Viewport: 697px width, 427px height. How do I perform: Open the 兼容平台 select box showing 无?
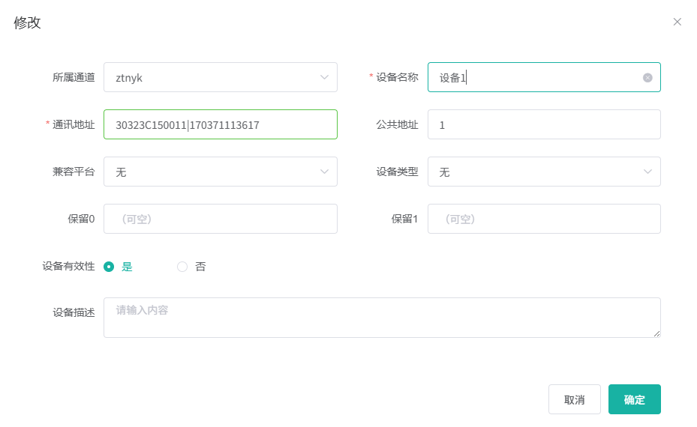[x=210, y=172]
